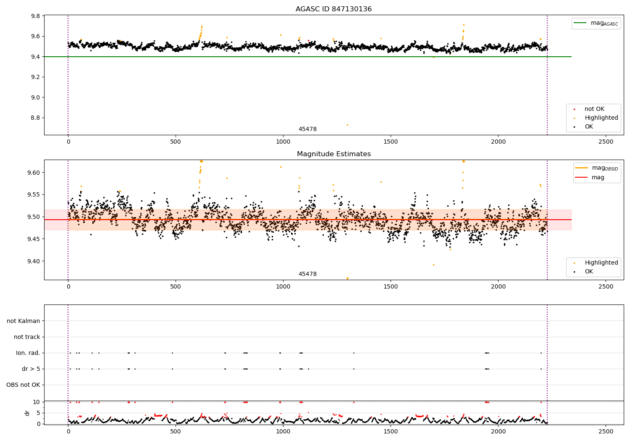630x441 pixels.
Task: Click the 9.45 y-tick in Magnitude Estimates plot
Action: click(34, 239)
